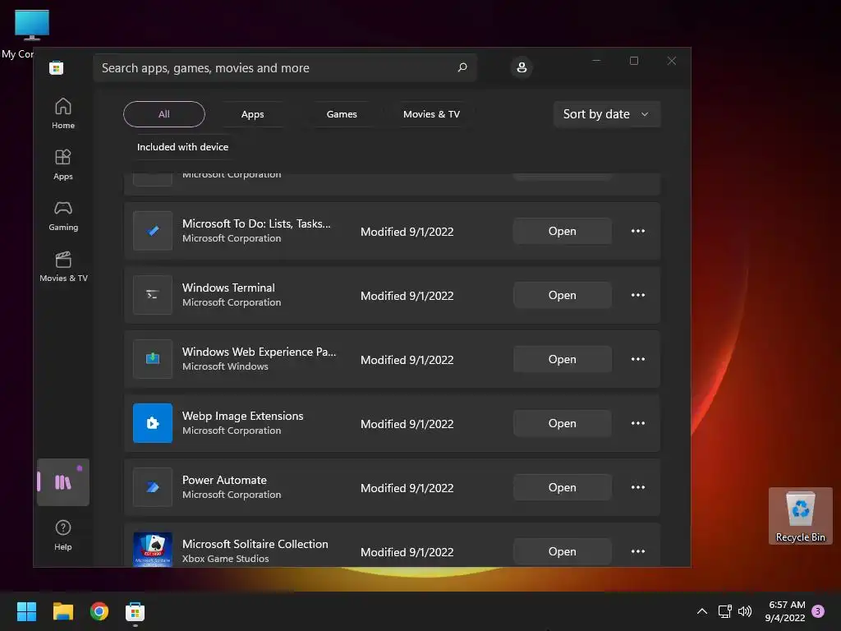This screenshot has height=631, width=841.
Task: Open Power Automate with its Open button
Action: click(x=562, y=488)
